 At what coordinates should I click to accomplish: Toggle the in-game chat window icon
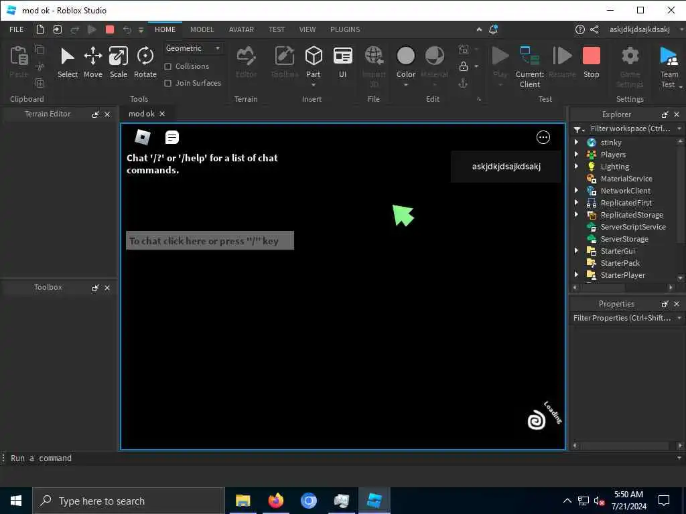pyautogui.click(x=172, y=137)
